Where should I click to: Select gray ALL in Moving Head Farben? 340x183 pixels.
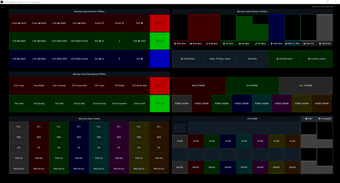pyautogui.click(x=19, y=127)
